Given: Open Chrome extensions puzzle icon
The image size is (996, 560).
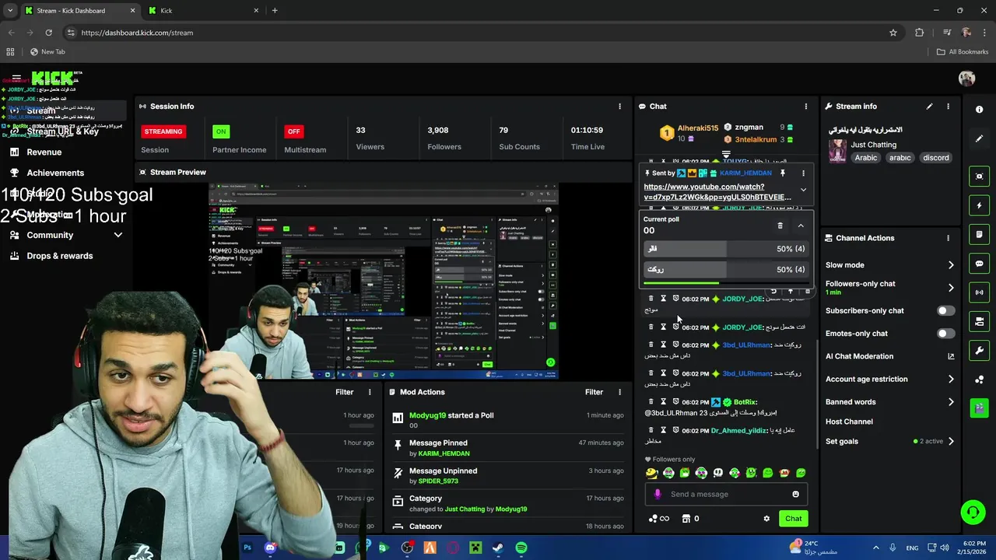Looking at the screenshot, I should pos(920,33).
